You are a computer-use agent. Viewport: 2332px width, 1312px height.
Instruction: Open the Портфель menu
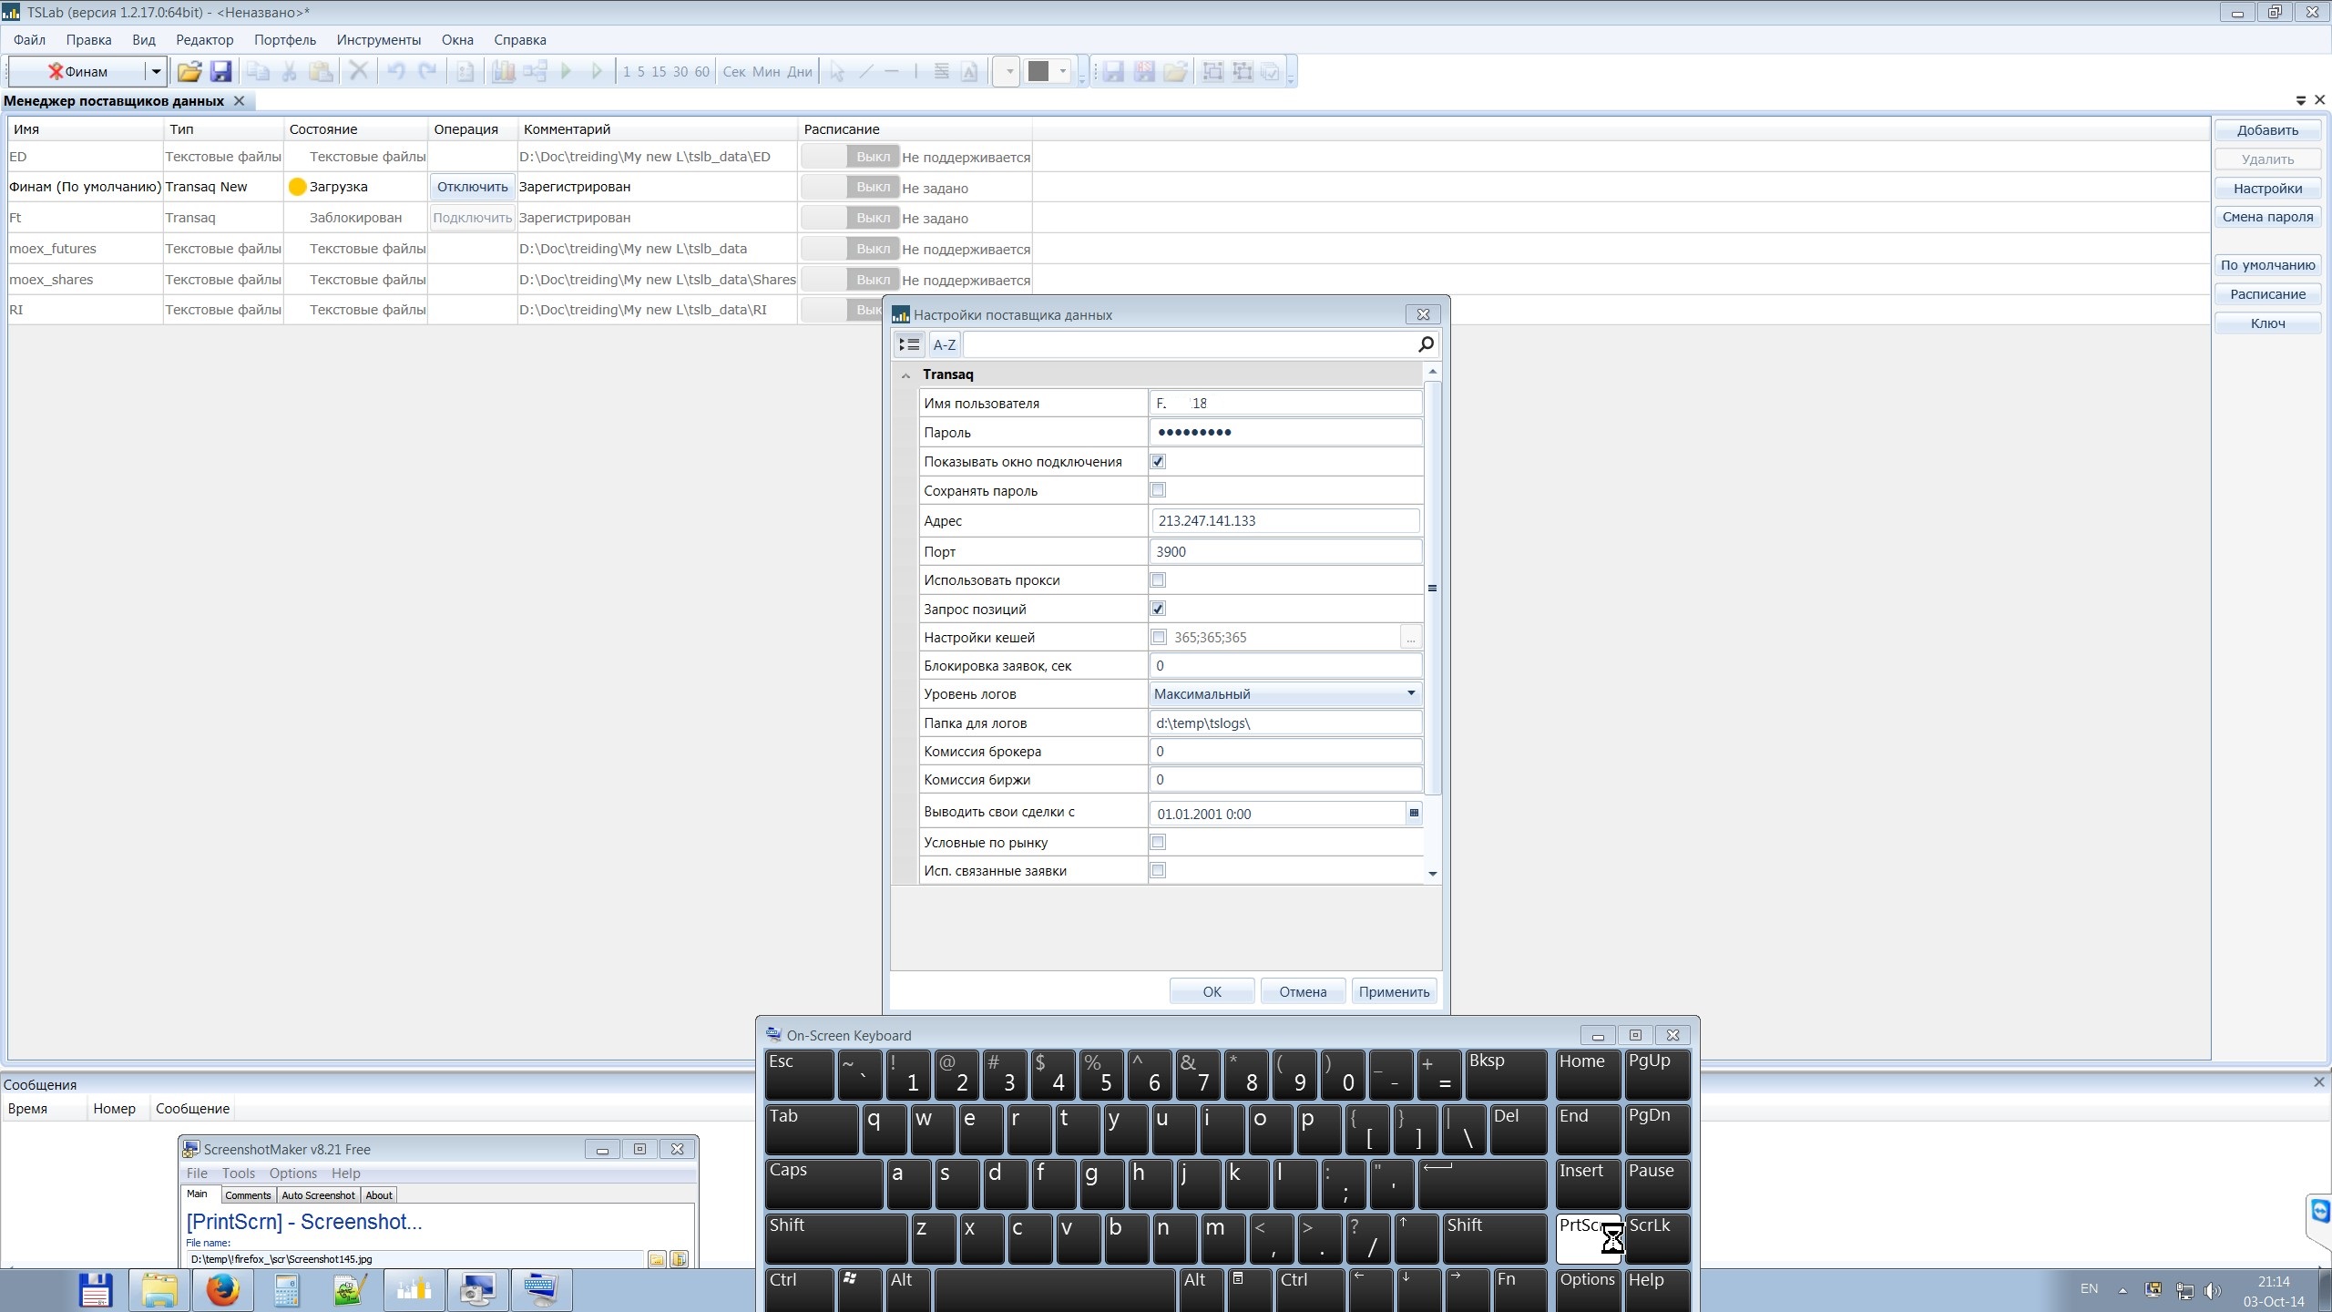click(284, 40)
